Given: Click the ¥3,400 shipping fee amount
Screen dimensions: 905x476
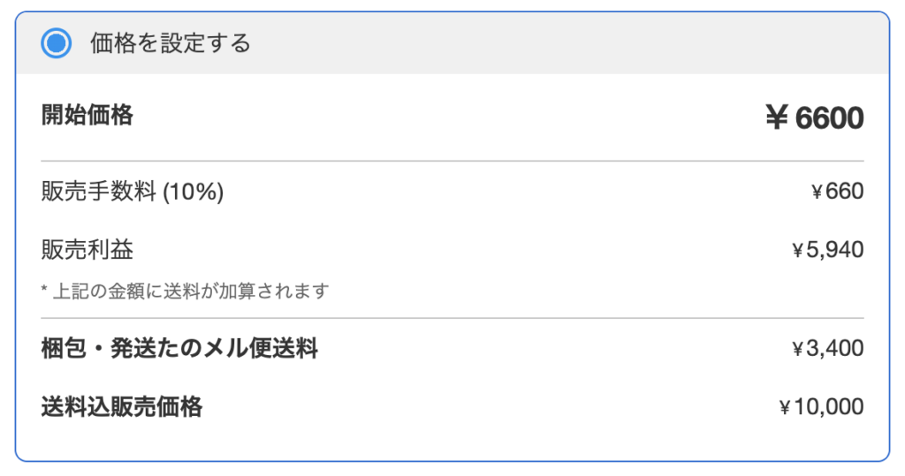Looking at the screenshot, I should coord(827,349).
